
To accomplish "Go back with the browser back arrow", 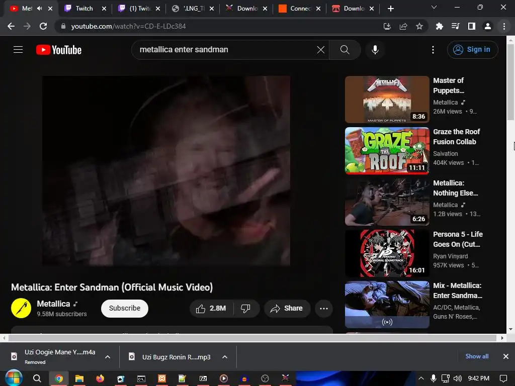I will (11, 26).
